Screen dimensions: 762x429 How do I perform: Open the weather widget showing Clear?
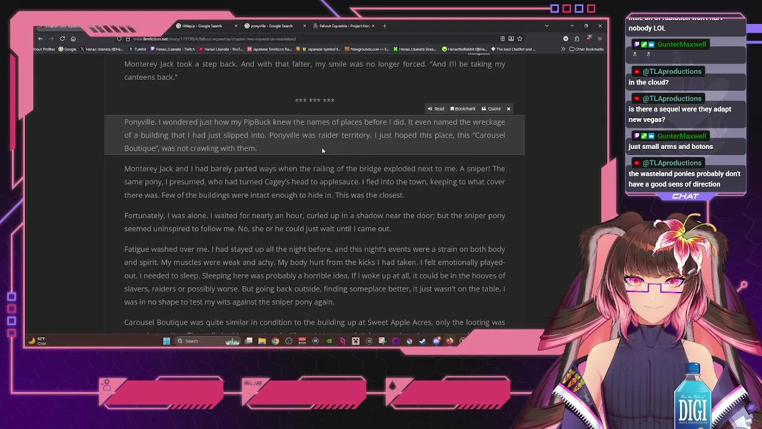37,341
